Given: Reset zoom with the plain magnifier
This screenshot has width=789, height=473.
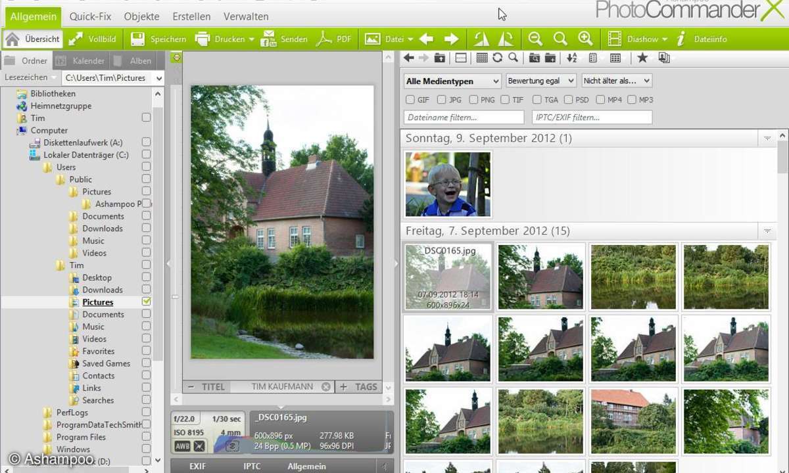Looking at the screenshot, I should [x=560, y=39].
